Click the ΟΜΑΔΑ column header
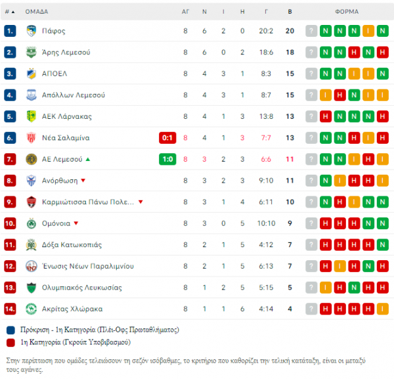Viewport: 394px width, 379px height. [37, 12]
